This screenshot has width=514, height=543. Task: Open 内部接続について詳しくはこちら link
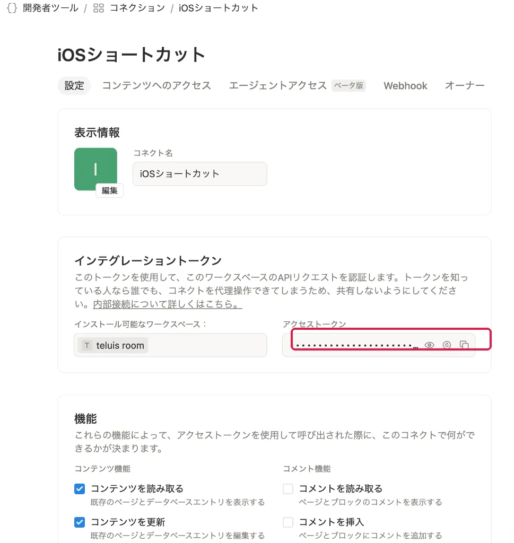pyautogui.click(x=168, y=304)
